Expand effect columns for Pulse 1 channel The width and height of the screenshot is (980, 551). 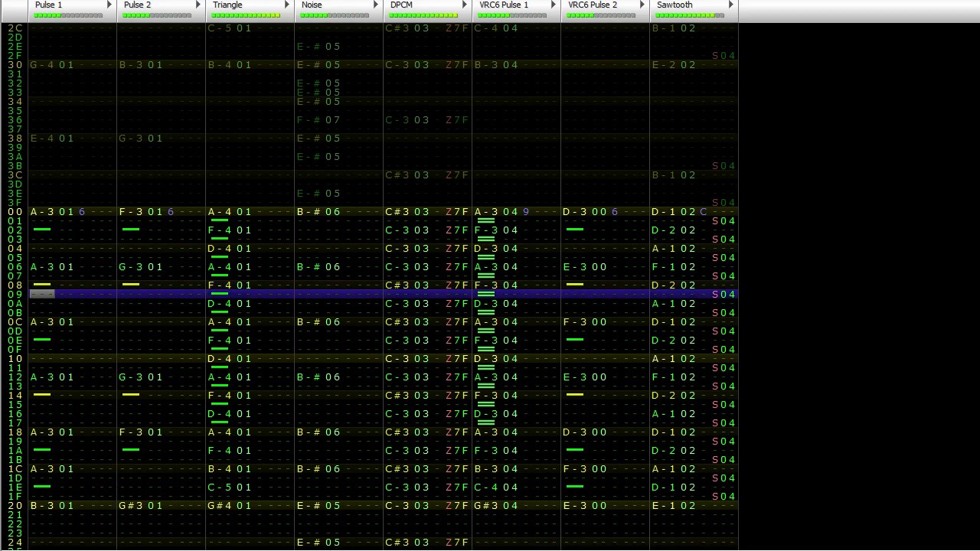tap(110, 5)
